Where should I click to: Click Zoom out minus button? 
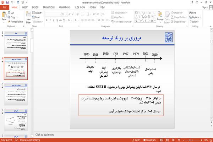(184, 140)
